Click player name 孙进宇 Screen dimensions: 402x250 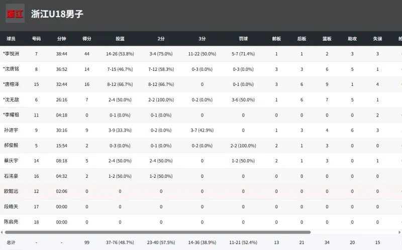11,131
